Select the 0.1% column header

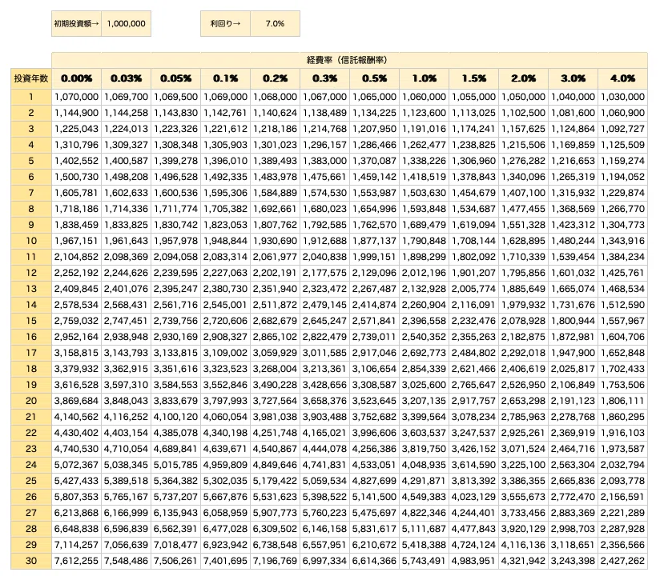[225, 78]
